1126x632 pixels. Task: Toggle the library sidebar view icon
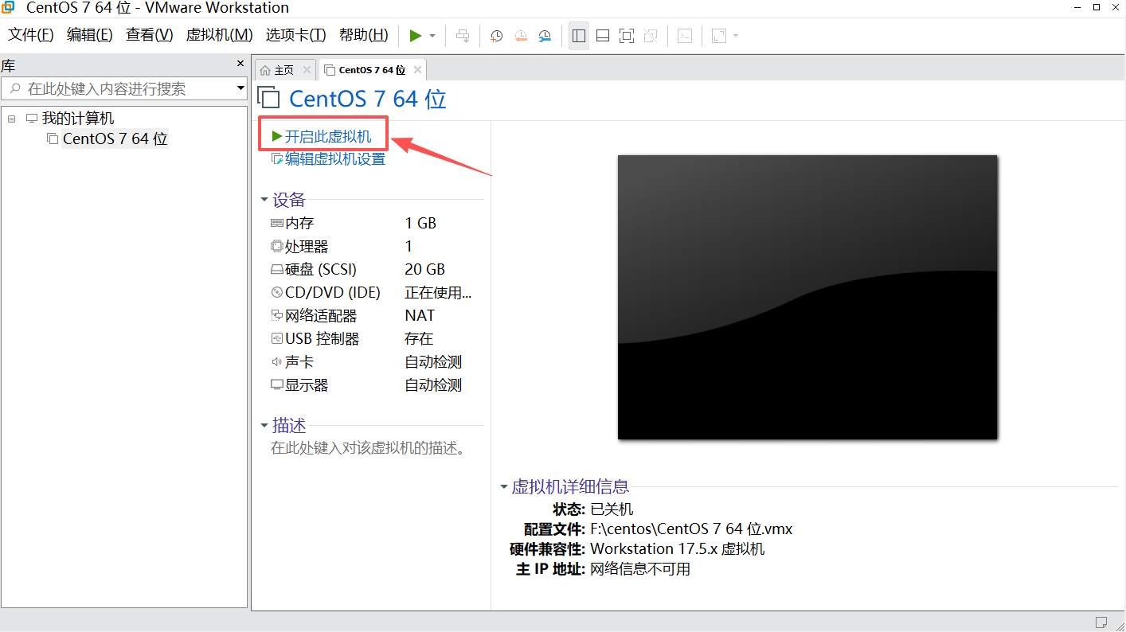tap(579, 36)
